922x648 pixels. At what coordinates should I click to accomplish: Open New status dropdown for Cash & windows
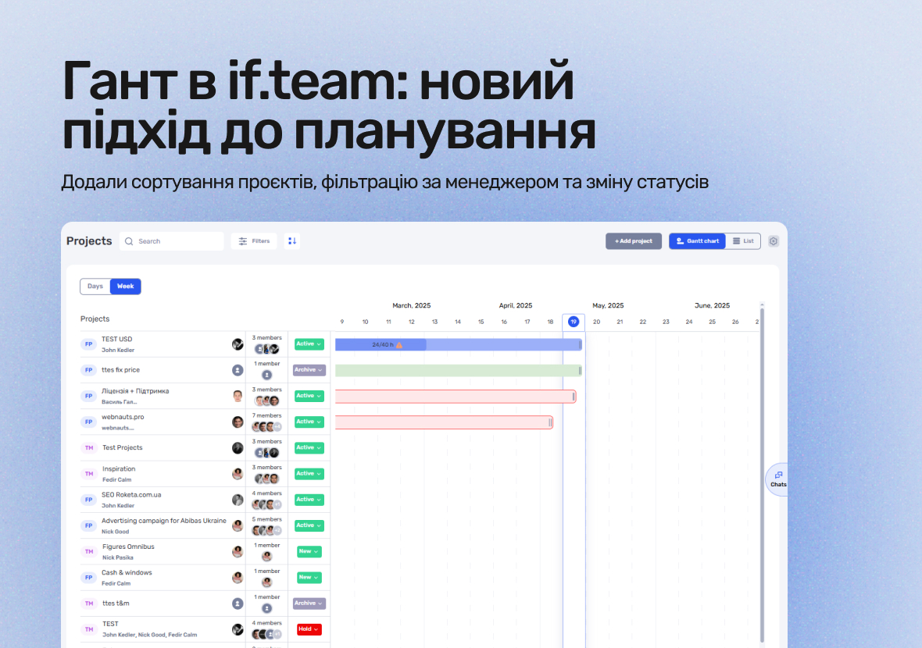(x=309, y=578)
